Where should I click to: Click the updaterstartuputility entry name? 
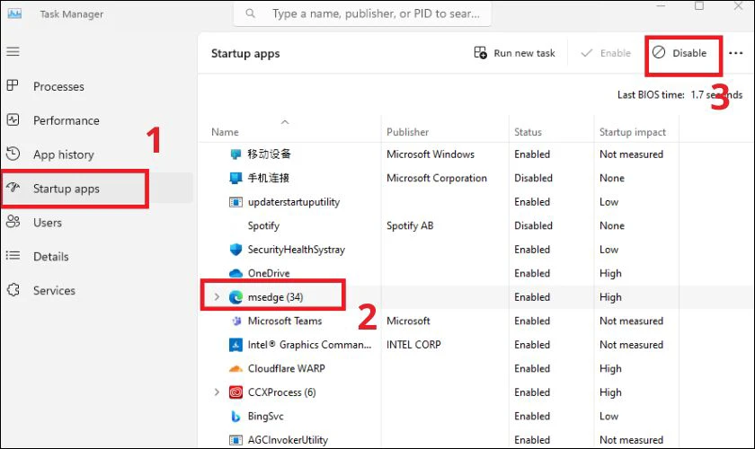(x=294, y=202)
